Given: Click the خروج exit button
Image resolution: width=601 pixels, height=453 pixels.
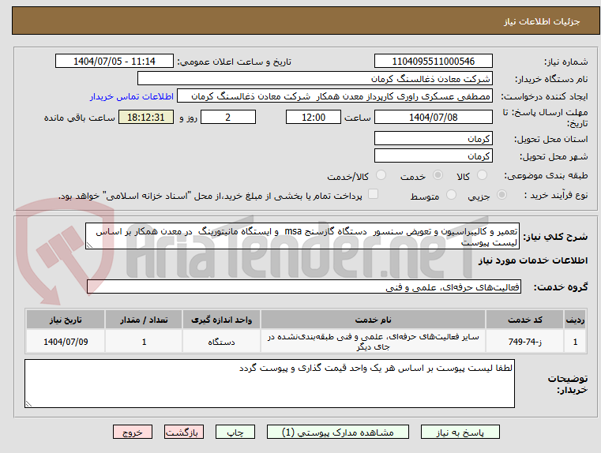Looking at the screenshot, I should pos(132,432).
